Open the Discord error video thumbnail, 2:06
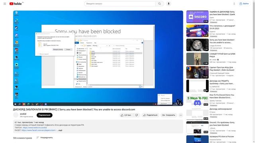255x143 pixels. pyautogui.click(x=197, y=17)
